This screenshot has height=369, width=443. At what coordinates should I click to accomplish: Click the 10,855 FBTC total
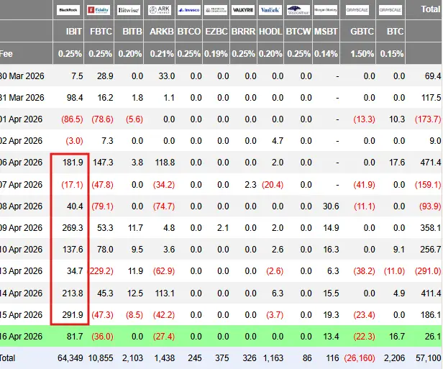click(x=101, y=358)
